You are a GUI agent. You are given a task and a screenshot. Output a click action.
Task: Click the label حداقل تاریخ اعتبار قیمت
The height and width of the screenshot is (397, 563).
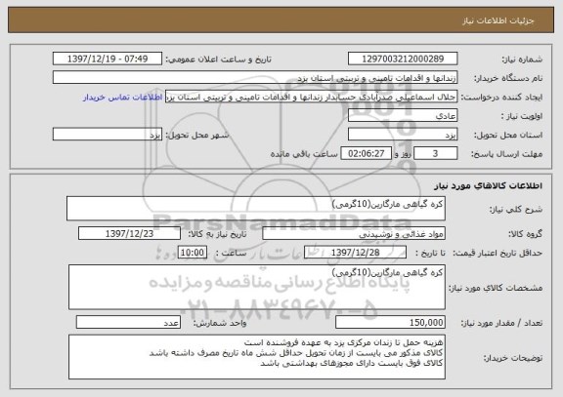498,253
